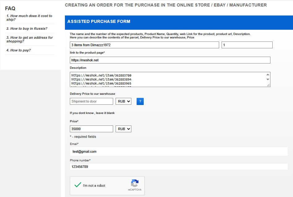Viewport: 293px width, 197px height.
Task: Open FAQ 'How to pay?'
Action: click(19, 50)
